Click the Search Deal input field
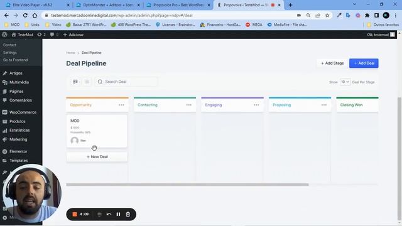The image size is (402, 226). pyautogui.click(x=126, y=82)
